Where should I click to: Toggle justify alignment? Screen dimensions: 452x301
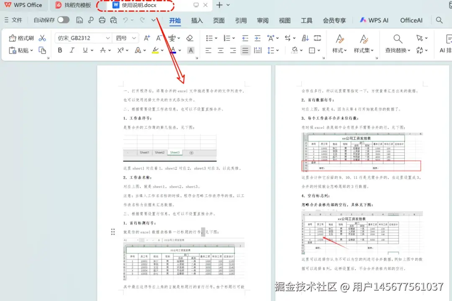[245, 51]
